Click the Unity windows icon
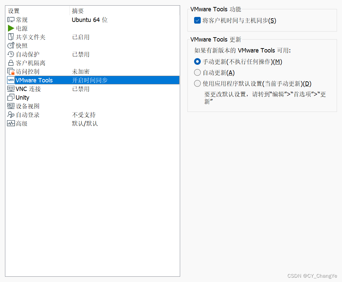342x282 pixels. tap(11, 97)
